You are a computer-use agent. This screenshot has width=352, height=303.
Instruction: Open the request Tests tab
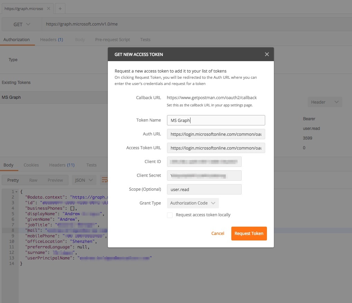145,40
